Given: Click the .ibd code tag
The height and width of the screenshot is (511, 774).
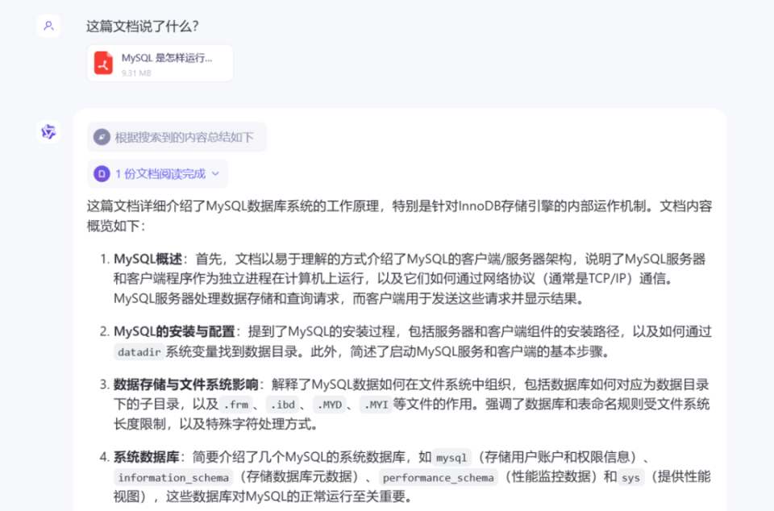Looking at the screenshot, I should pos(282,405).
